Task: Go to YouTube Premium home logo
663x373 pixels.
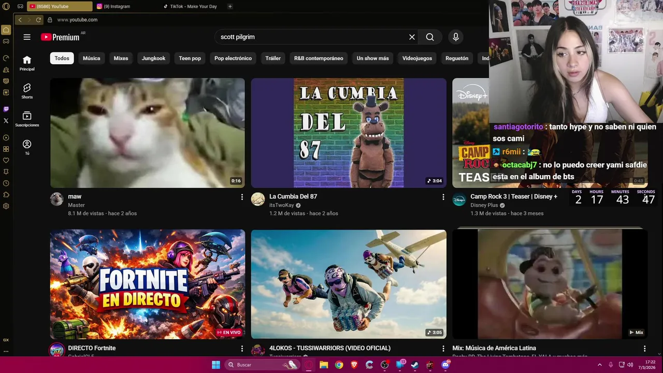Action: click(x=60, y=37)
